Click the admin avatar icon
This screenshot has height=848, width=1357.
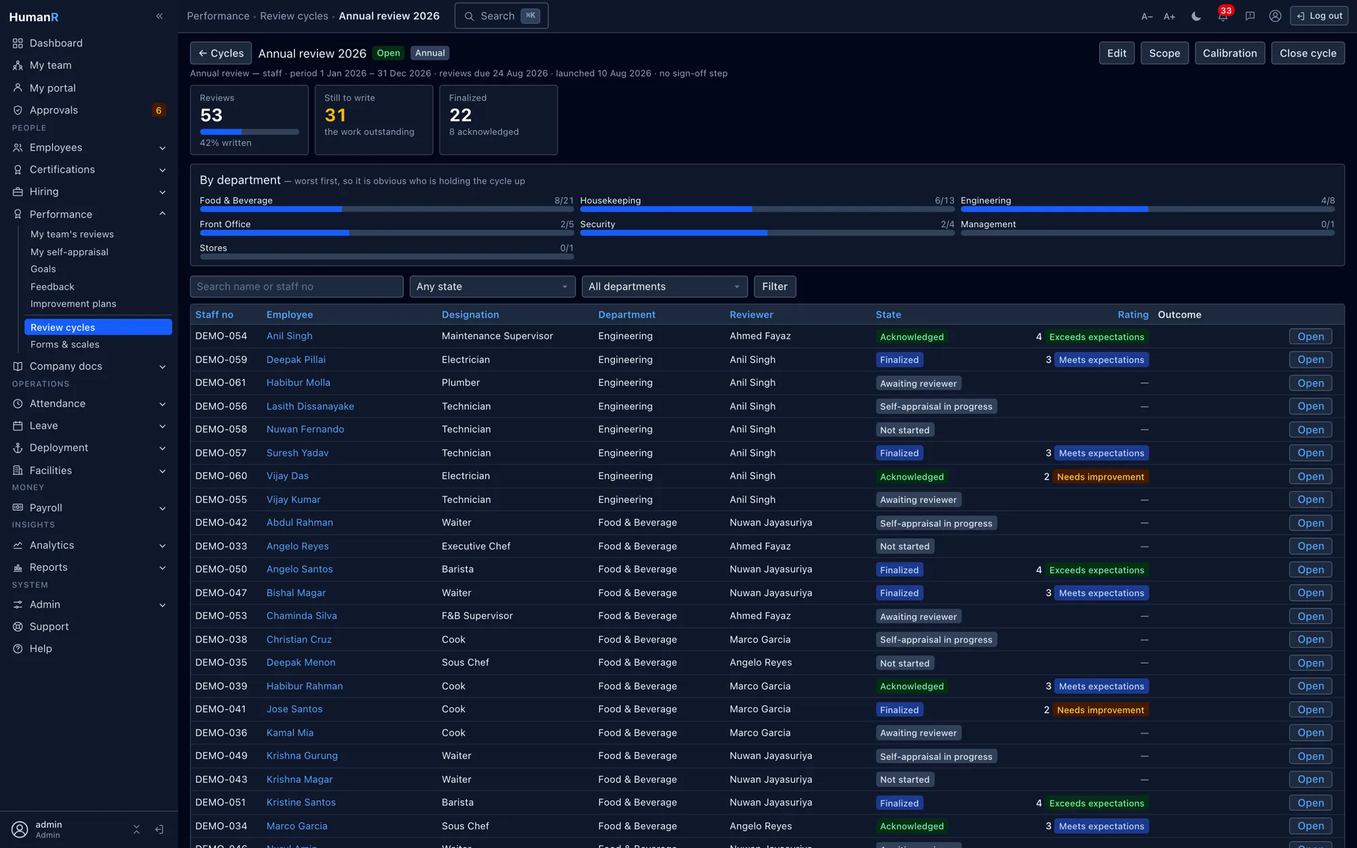pyautogui.click(x=20, y=830)
